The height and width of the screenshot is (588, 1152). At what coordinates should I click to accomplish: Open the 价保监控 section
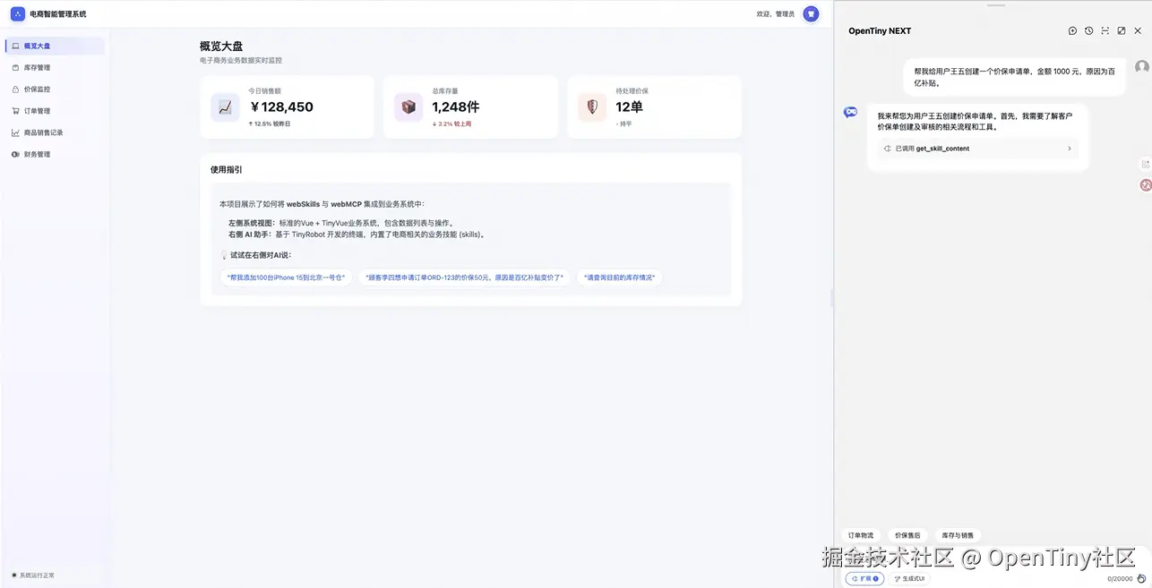[39, 89]
